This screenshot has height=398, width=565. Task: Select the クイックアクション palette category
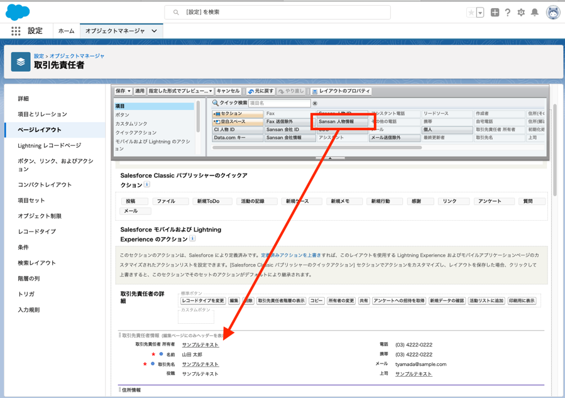(x=136, y=133)
